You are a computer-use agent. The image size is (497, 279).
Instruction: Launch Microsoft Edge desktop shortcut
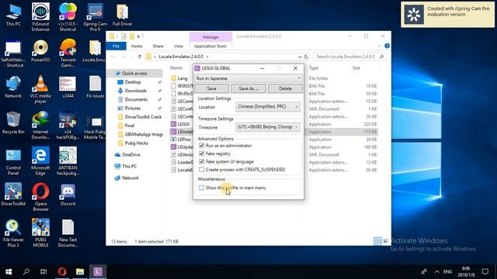click(x=40, y=161)
